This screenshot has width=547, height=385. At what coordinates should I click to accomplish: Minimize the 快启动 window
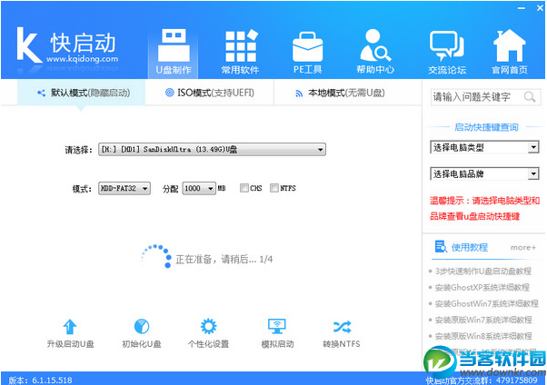click(522, 7)
